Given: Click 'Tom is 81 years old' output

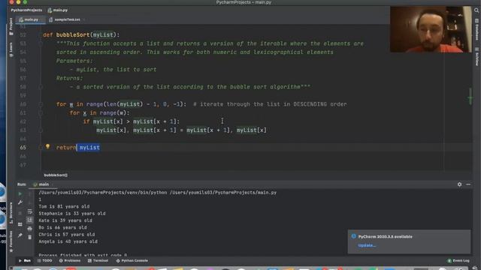Looking at the screenshot, I should tap(64, 207).
